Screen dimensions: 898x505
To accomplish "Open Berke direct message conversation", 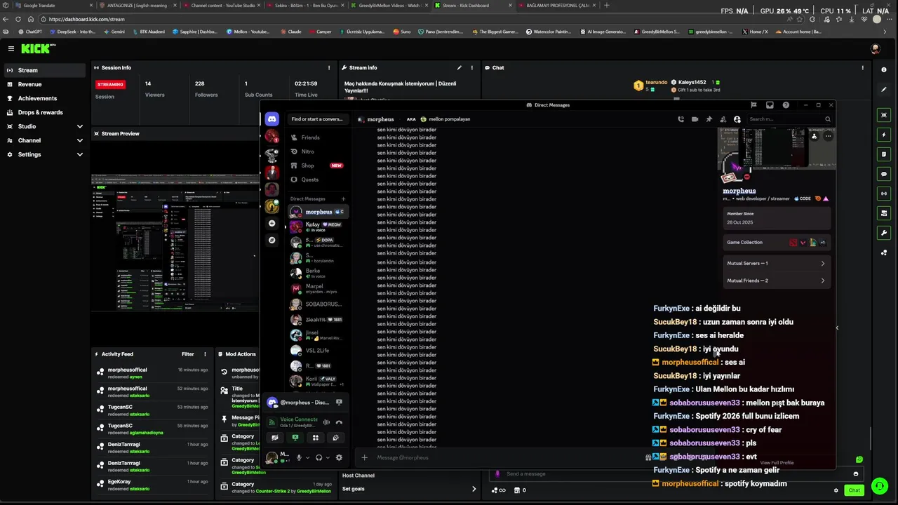I will click(x=318, y=273).
